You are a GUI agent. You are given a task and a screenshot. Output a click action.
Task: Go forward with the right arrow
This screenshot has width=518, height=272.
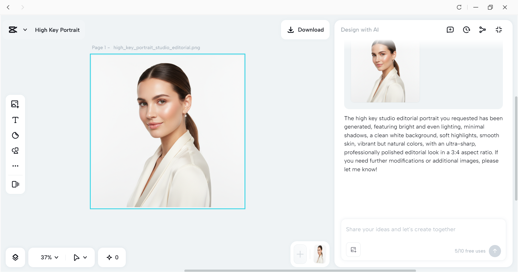pos(23,7)
